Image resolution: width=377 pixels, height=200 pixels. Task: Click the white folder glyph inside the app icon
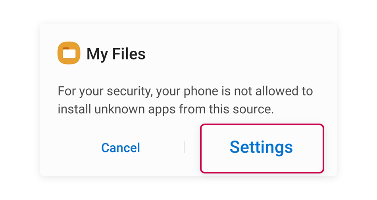(x=69, y=53)
